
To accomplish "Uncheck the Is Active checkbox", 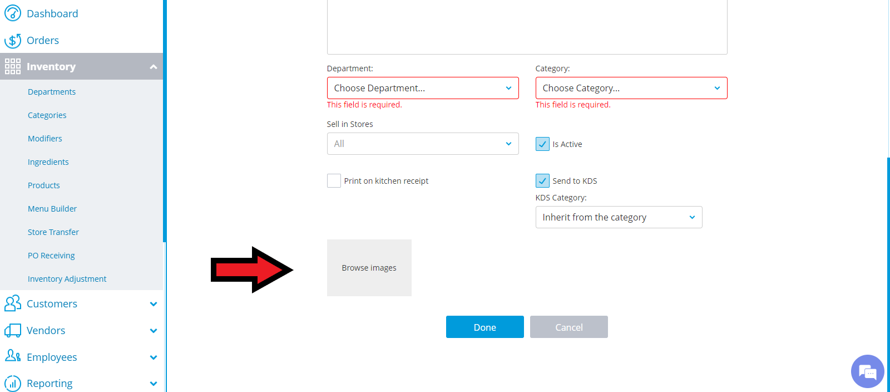I will 542,144.
